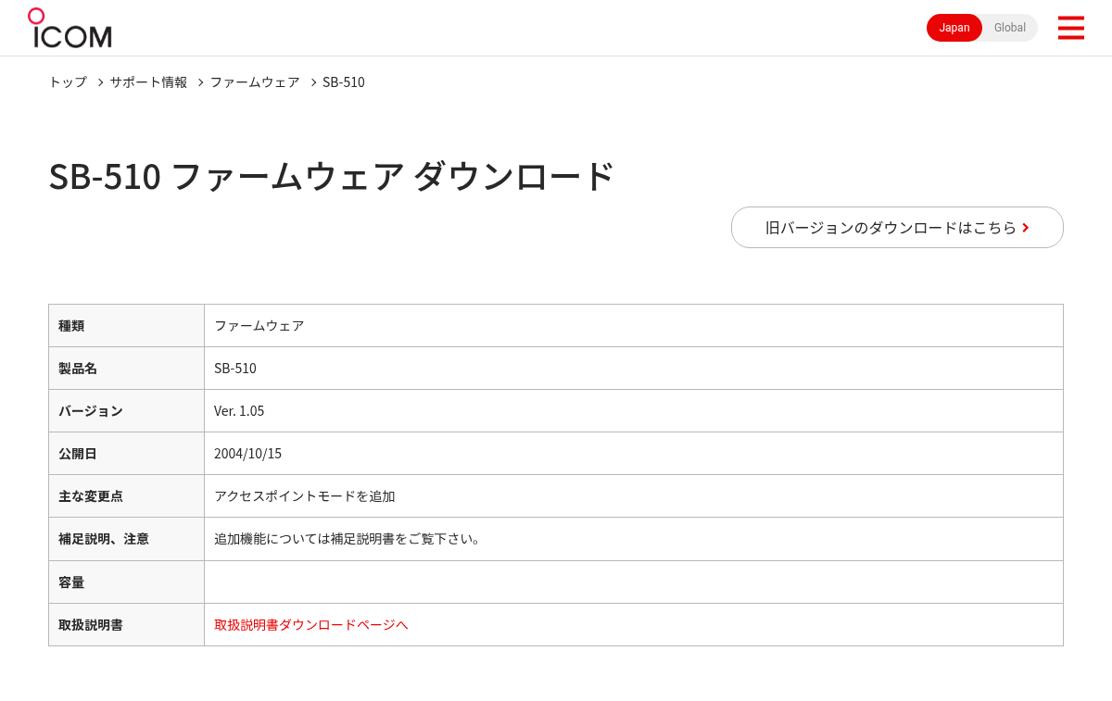
Task: Open the red hamburger menu icon
Action: tap(1070, 28)
